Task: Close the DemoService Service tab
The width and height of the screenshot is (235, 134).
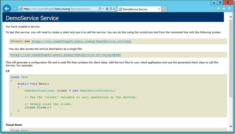Action: coord(159,9)
